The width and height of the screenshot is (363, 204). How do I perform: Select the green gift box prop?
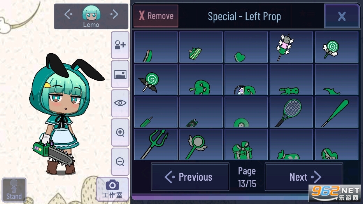coord(246,145)
